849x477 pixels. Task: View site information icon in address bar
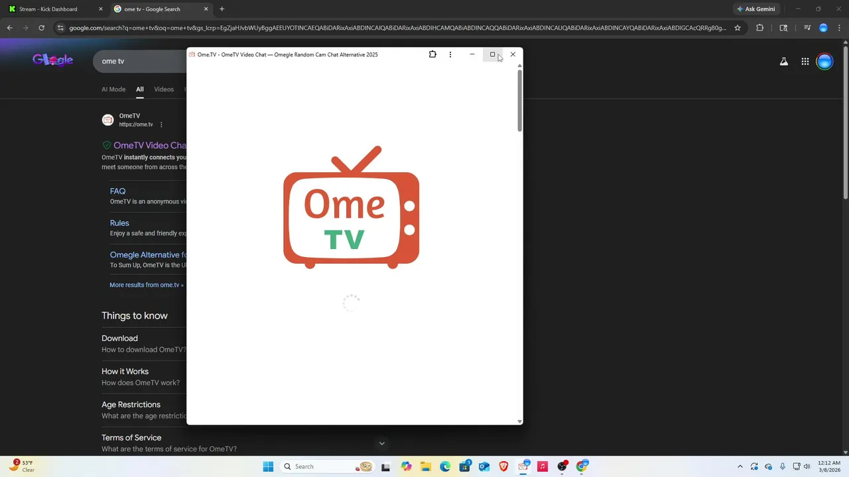(60, 28)
